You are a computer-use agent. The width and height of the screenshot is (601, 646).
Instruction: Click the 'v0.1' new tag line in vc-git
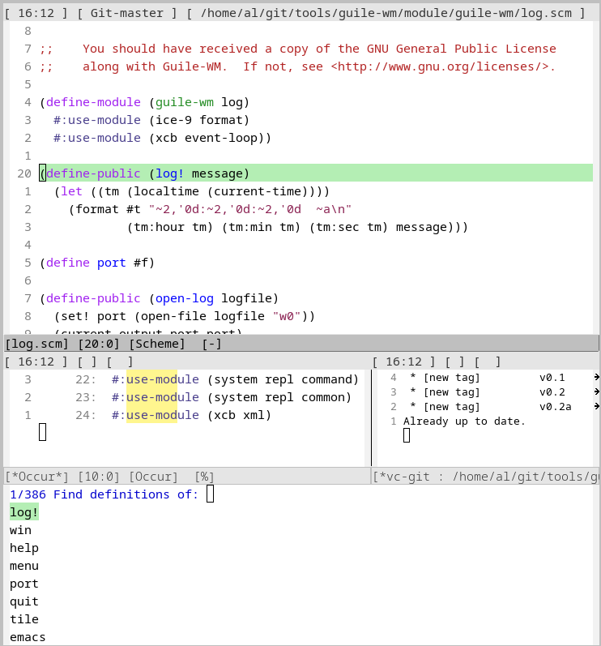tap(488, 378)
